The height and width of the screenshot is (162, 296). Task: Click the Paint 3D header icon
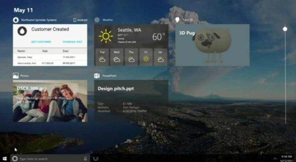coord(177,20)
